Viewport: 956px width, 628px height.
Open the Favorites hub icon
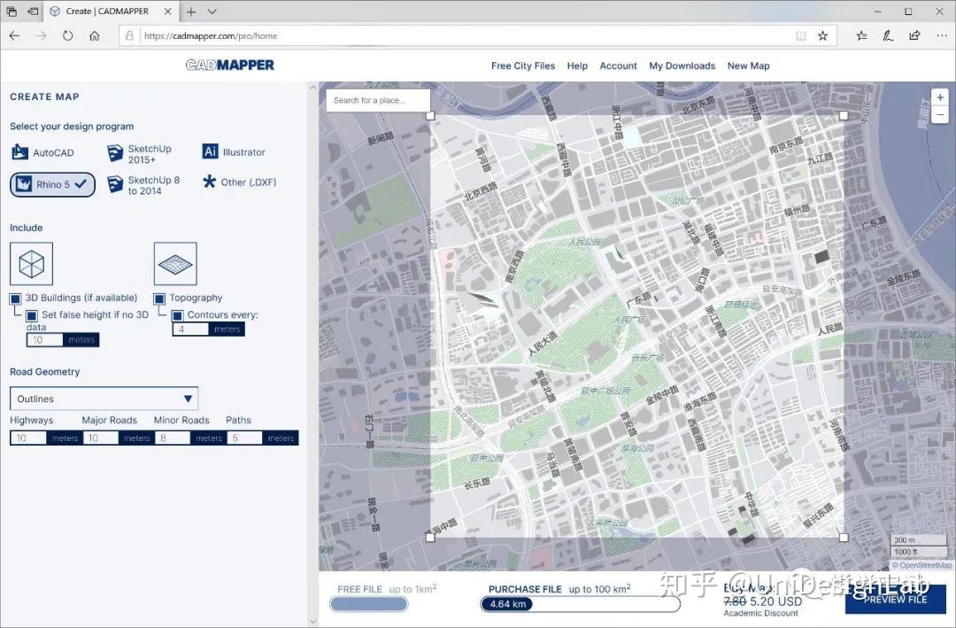click(861, 36)
